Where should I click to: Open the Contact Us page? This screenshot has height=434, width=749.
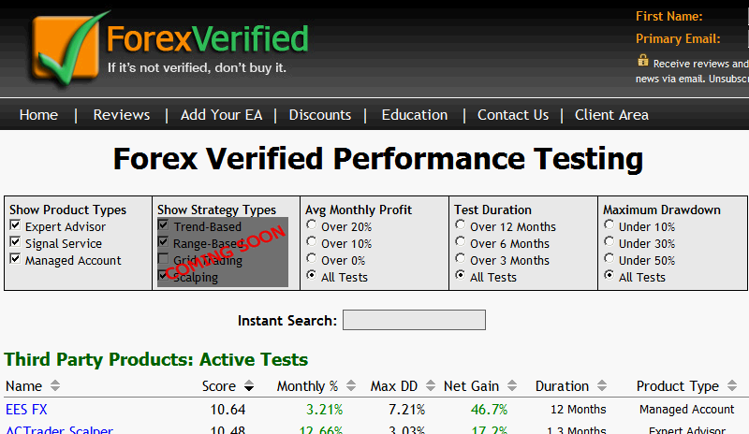click(513, 115)
